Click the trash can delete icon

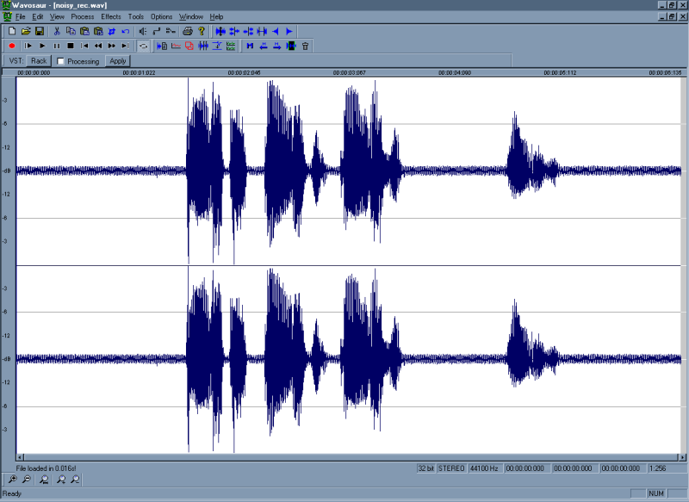(x=305, y=45)
